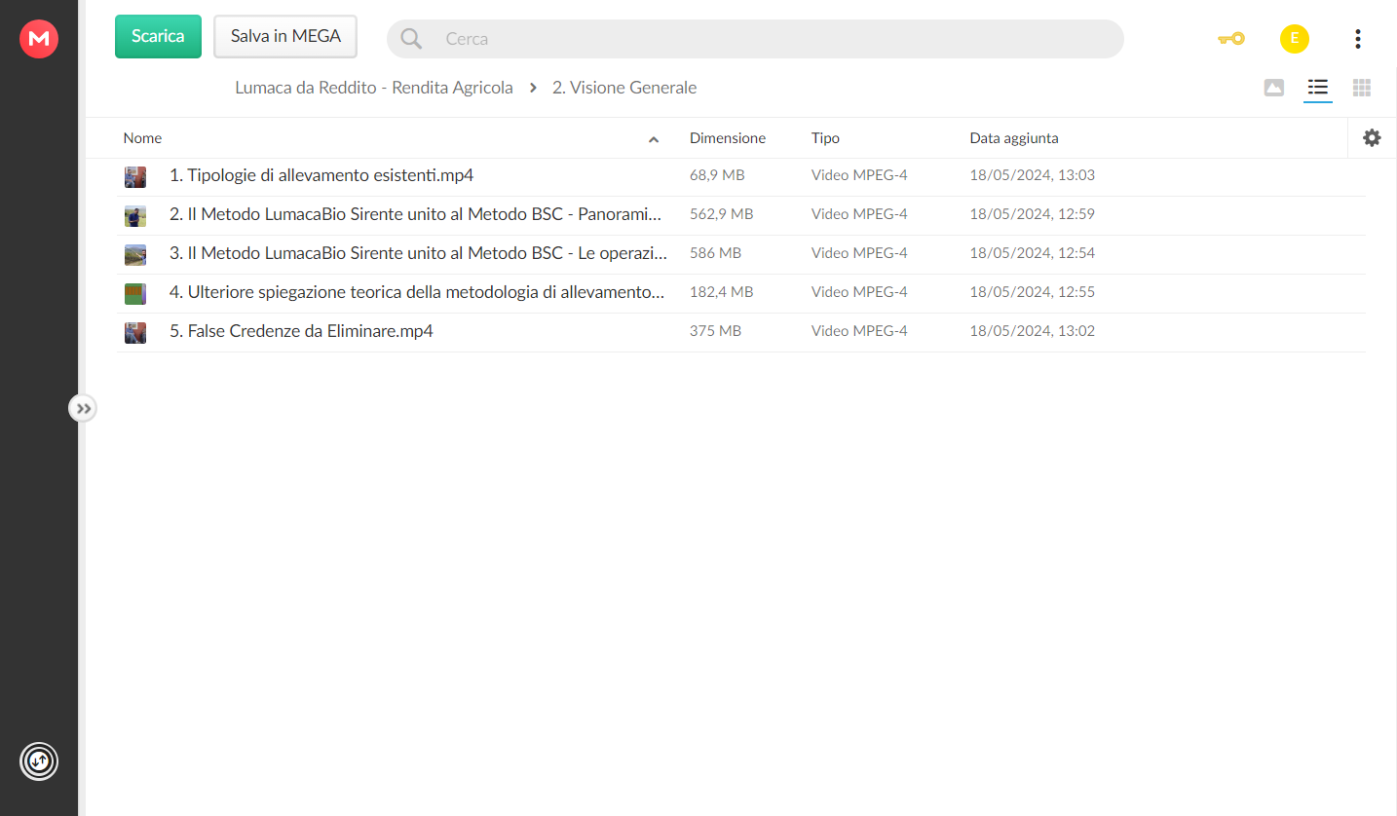Click the gold recovery key icon
This screenshot has height=816, width=1397.
click(1231, 39)
